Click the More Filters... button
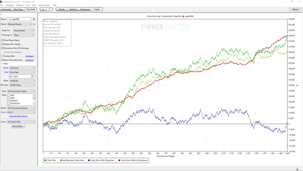This screenshot has width=303, height=171. [18, 126]
